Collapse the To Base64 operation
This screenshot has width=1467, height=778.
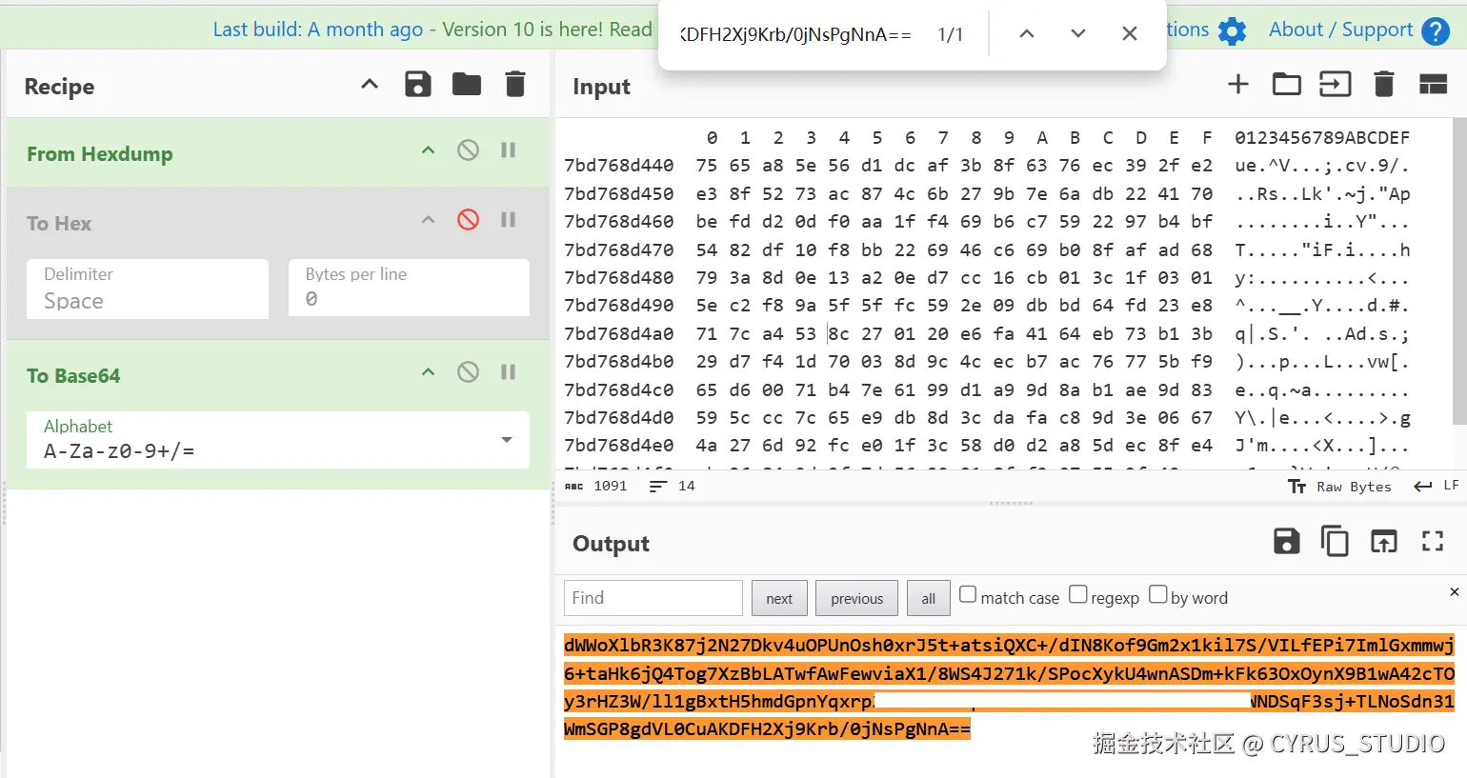click(429, 372)
